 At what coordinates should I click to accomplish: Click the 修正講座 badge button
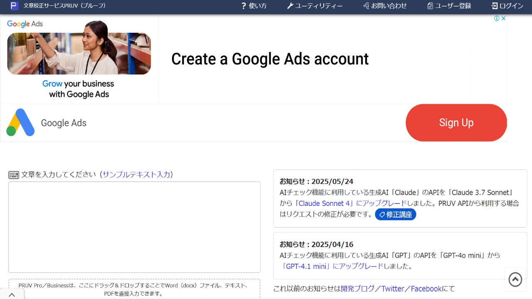395,215
